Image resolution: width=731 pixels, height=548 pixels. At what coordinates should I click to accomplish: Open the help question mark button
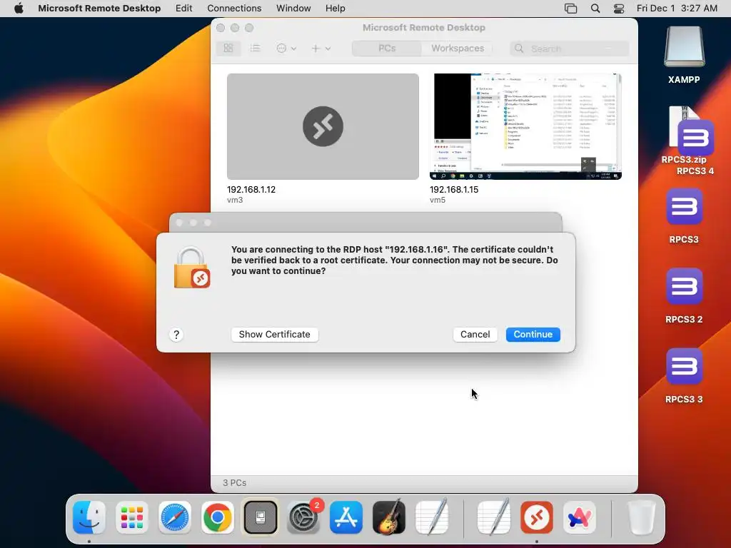(176, 335)
